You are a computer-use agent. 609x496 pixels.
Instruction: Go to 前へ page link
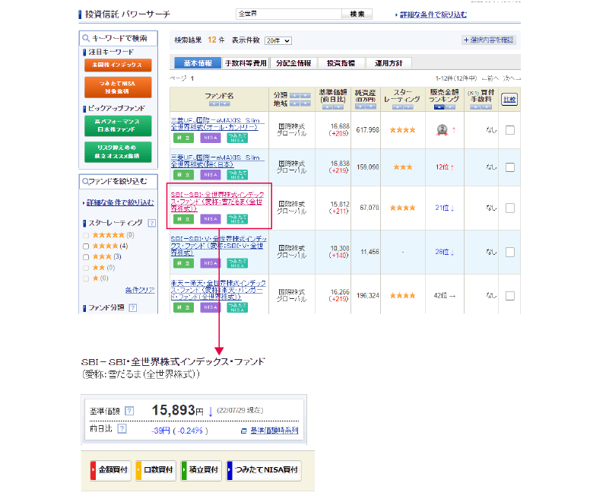point(490,78)
